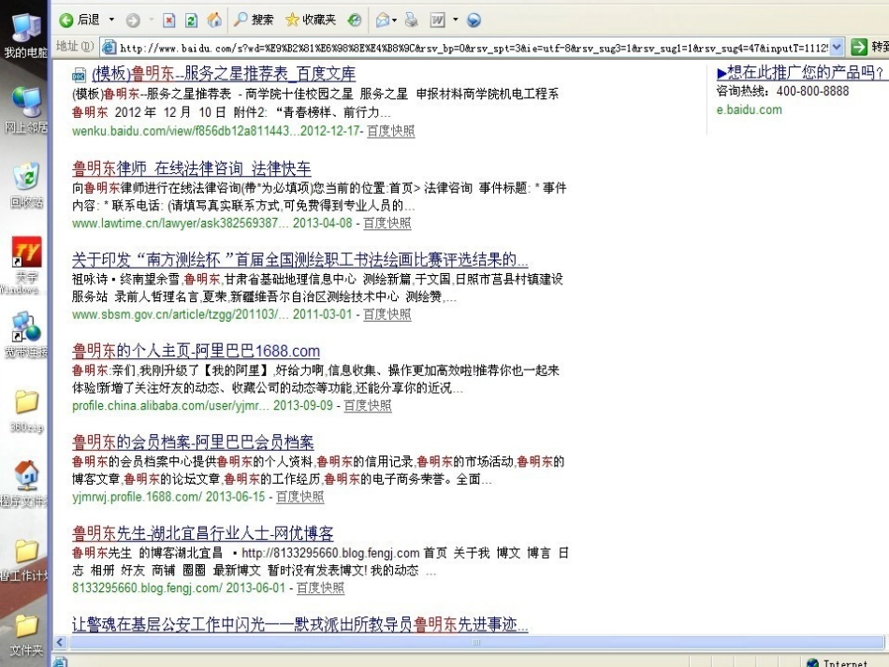
Task: Open the Mail toolbar icon
Action: (x=383, y=21)
